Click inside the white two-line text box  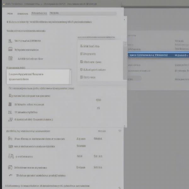coord(39,77)
